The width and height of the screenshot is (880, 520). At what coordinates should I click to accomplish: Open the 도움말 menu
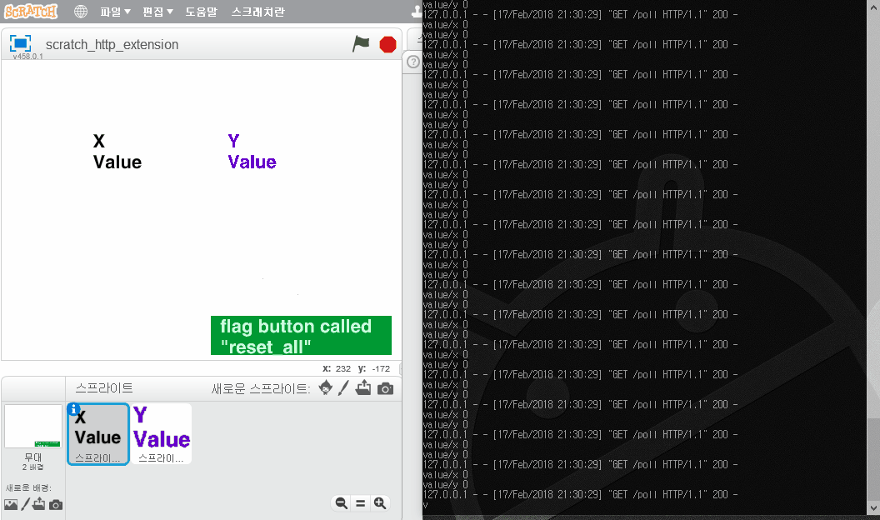coord(201,12)
